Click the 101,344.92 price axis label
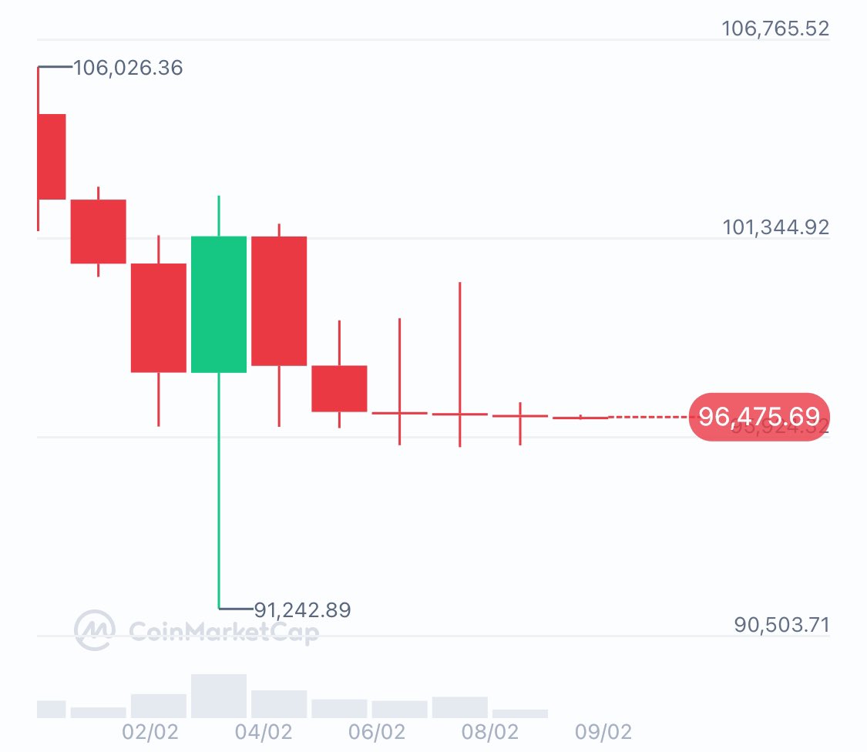This screenshot has width=867, height=752. [776, 227]
